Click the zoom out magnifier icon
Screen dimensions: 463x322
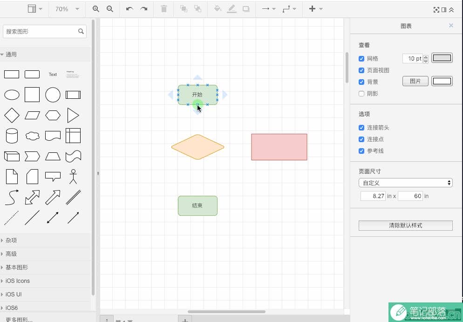pyautogui.click(x=110, y=9)
